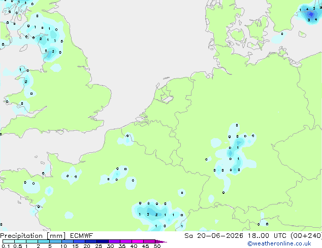Click the above-50 mm legend arrow tip

coord(161,241)
